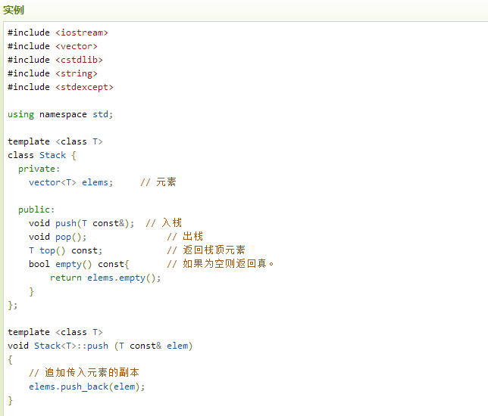488x416 pixels.
Task: Click the // 返回栈顶元素 comment
Action: coord(206,250)
